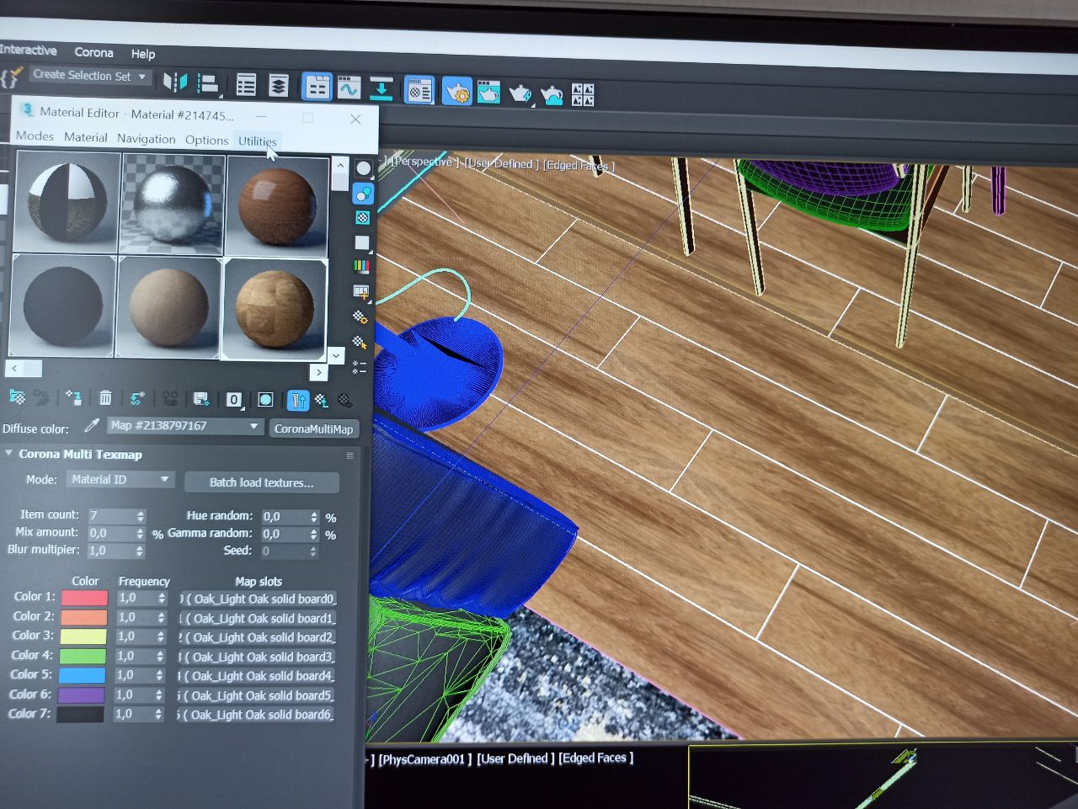The width and height of the screenshot is (1078, 809).
Task: Toggle the checkered Background icon
Action: (x=363, y=218)
